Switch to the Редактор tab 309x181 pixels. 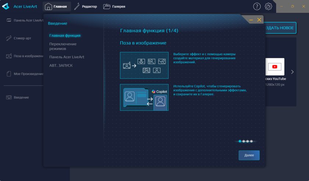click(x=85, y=7)
